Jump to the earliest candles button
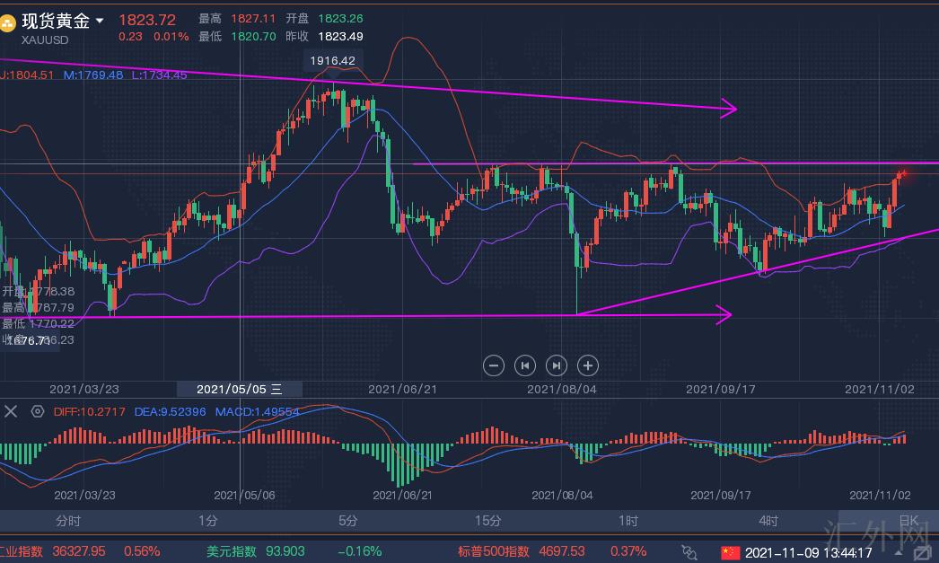 click(525, 365)
